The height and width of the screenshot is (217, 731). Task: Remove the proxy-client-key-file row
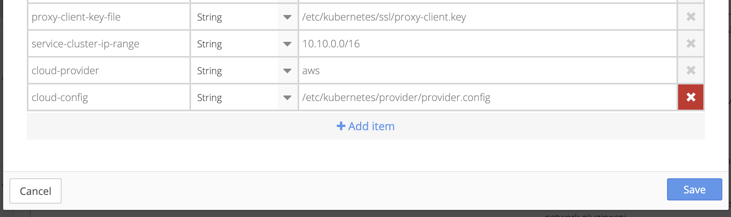(x=691, y=17)
